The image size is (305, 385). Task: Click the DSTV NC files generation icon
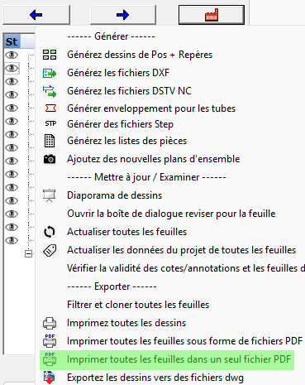click(x=50, y=91)
